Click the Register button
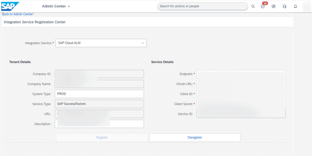 coord(102,137)
